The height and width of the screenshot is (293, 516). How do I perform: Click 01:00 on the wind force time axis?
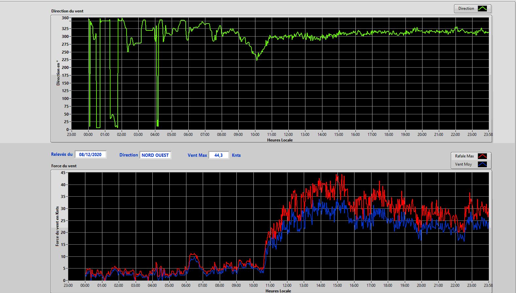[102, 285]
